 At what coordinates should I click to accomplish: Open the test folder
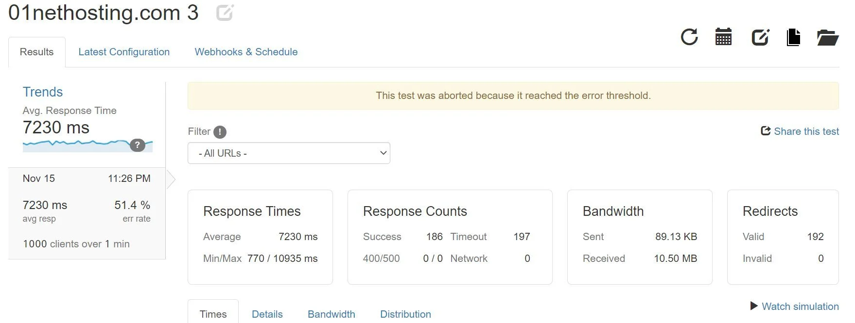click(x=828, y=37)
